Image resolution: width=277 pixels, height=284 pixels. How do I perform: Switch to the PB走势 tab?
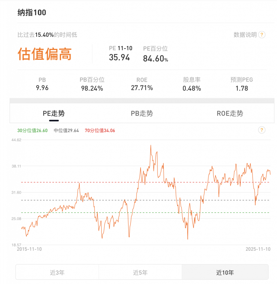tap(142, 113)
